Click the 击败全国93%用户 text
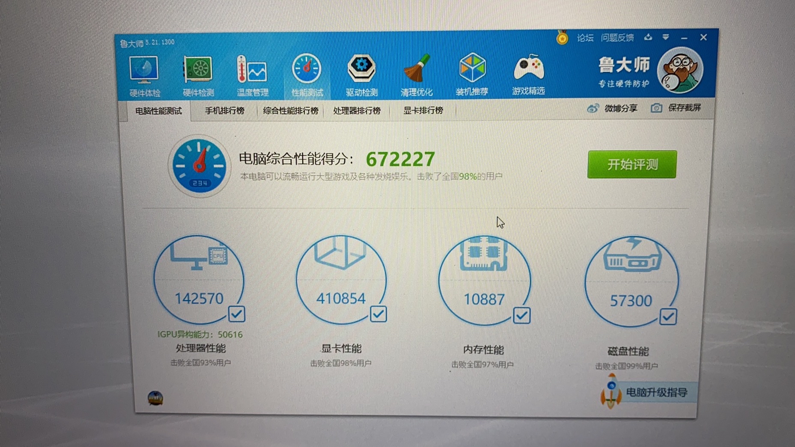This screenshot has height=447, width=795. (x=200, y=363)
